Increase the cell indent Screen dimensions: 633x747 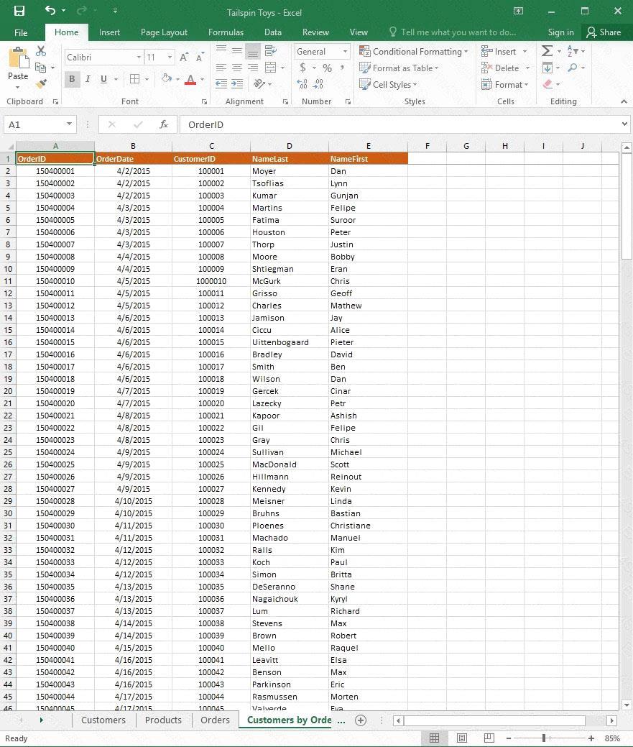coord(237,84)
